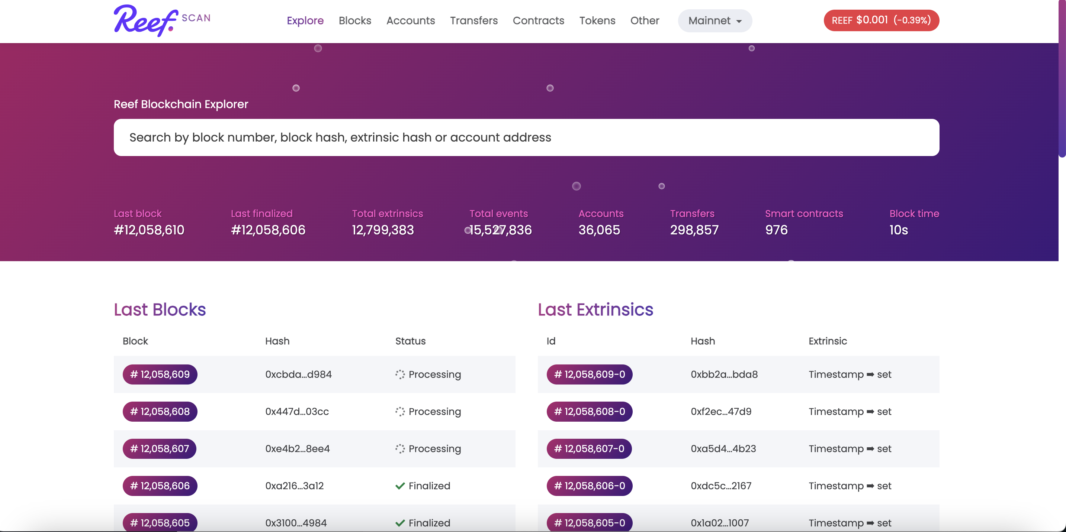Click the REEF price badge
The height and width of the screenshot is (532, 1066).
[881, 20]
